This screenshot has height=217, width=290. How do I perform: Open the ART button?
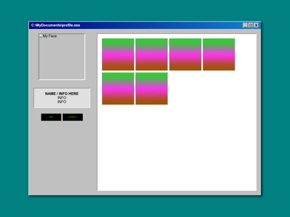click(51, 117)
